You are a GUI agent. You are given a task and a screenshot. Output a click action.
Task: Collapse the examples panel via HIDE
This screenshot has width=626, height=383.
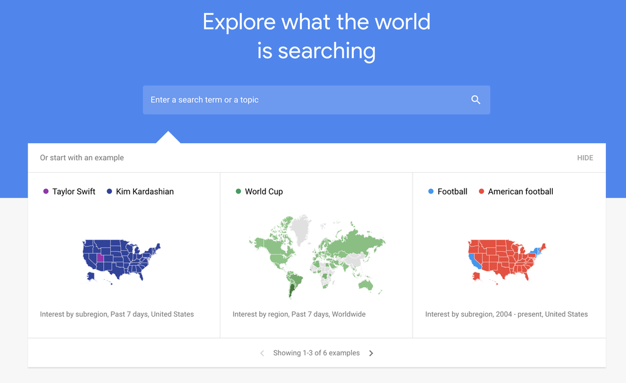(x=585, y=158)
